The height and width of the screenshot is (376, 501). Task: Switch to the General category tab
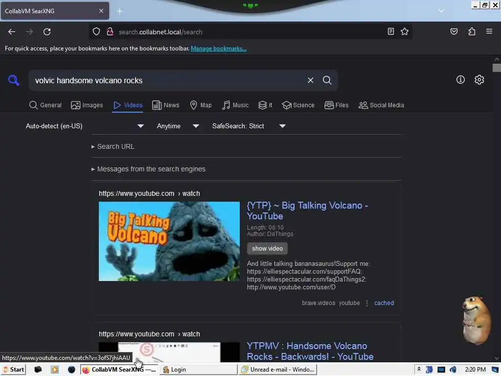[46, 105]
